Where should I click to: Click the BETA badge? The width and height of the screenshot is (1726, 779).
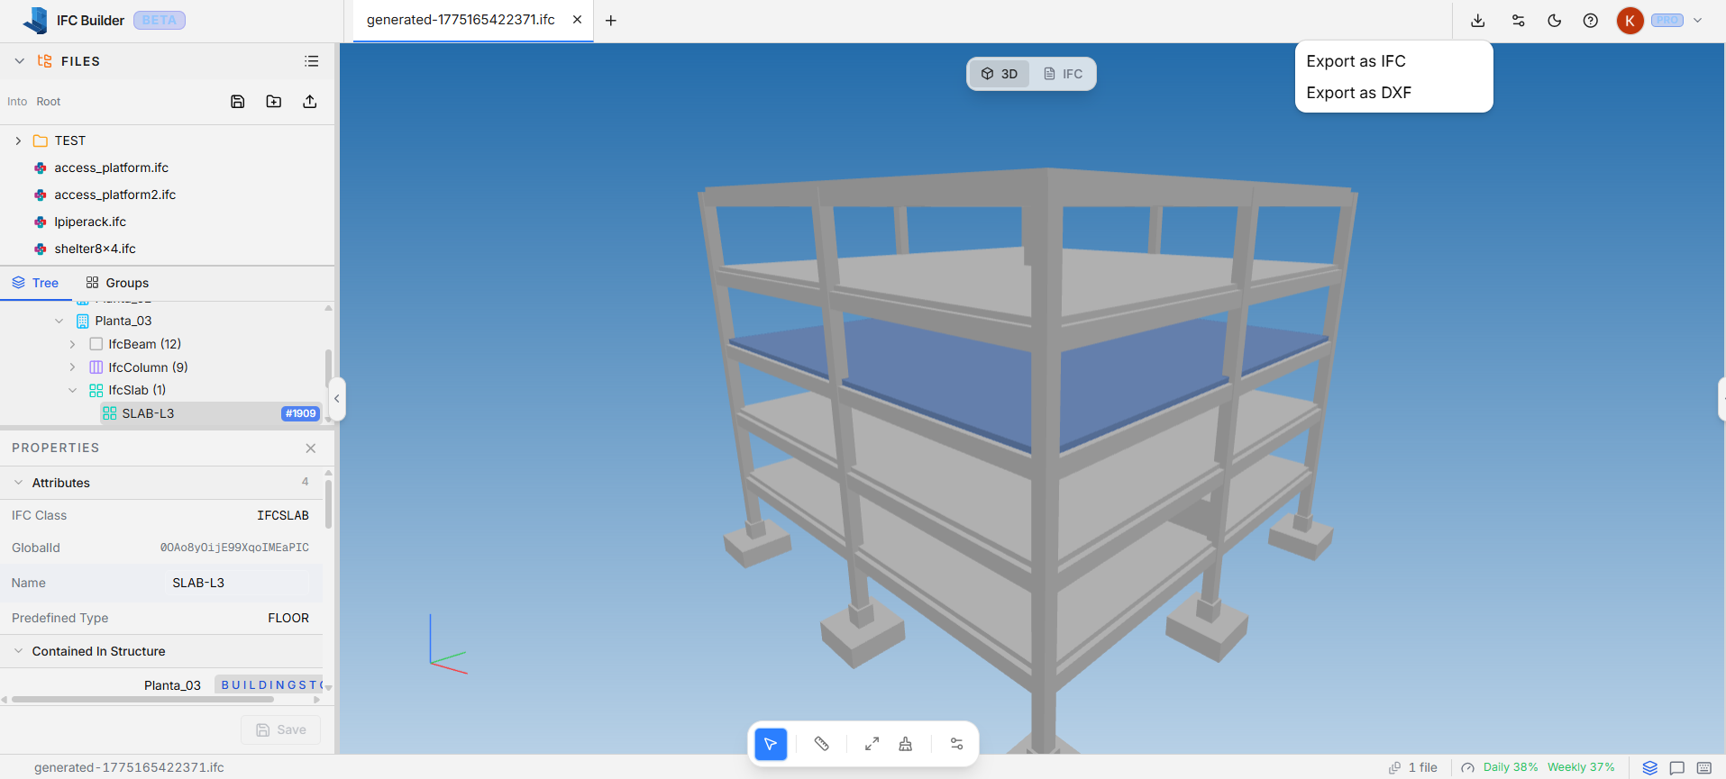tap(160, 20)
